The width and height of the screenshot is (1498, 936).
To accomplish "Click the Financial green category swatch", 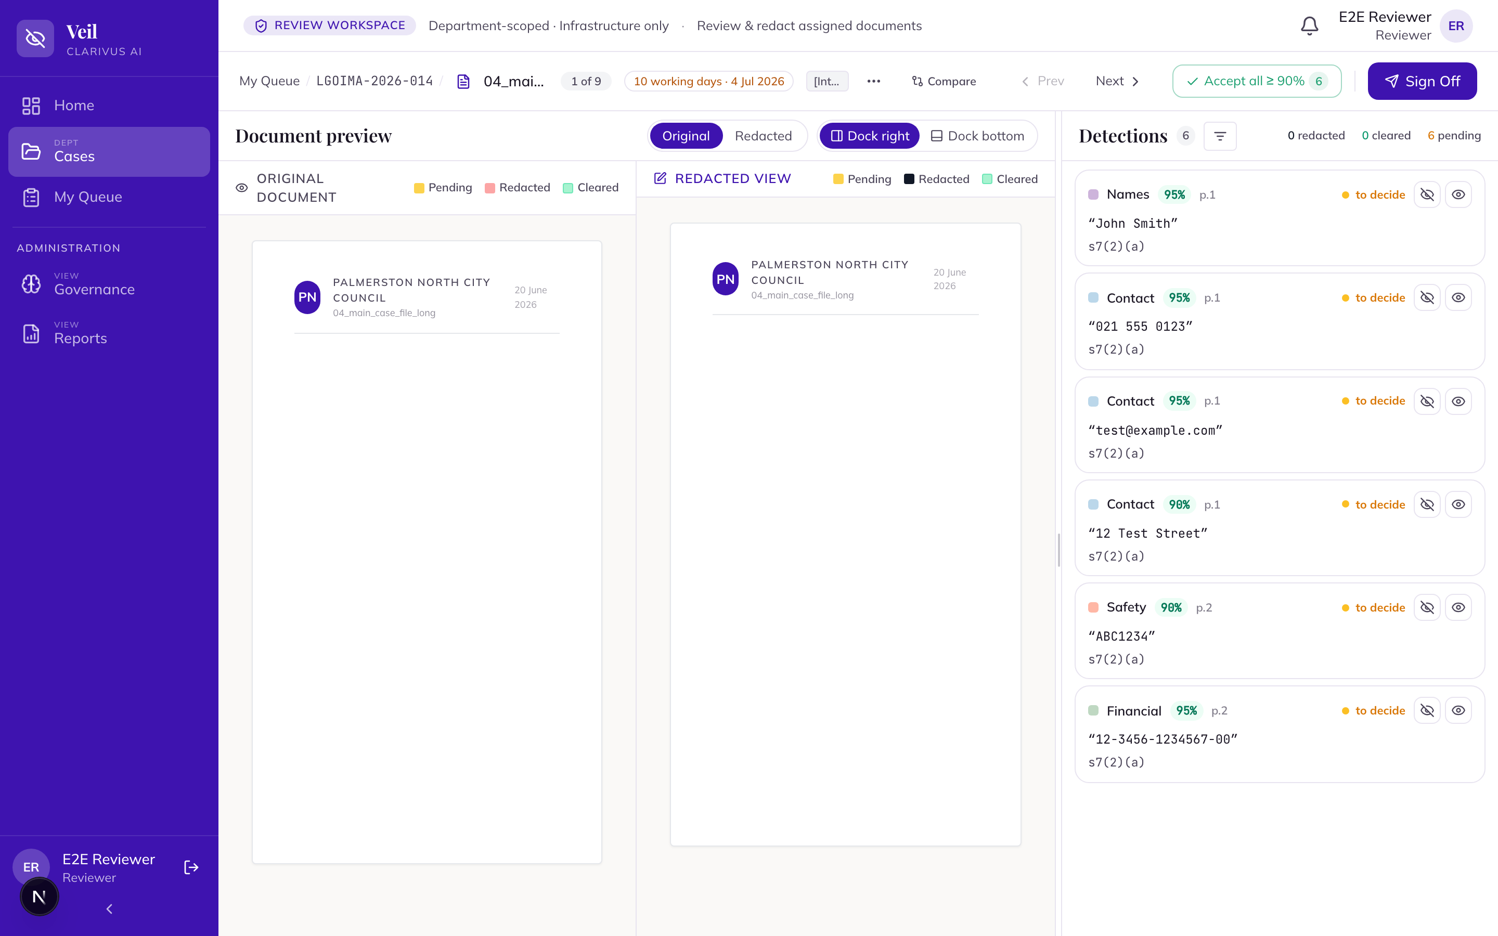I will (x=1093, y=711).
